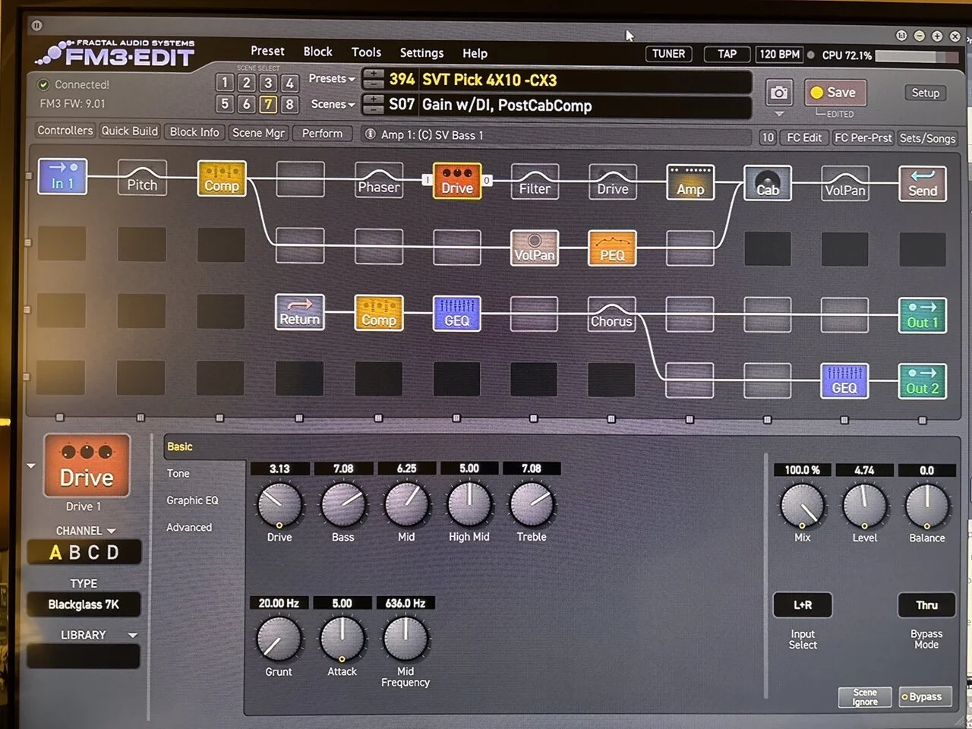This screenshot has height=729, width=972.
Task: Open the Tools menu
Action: [x=366, y=52]
